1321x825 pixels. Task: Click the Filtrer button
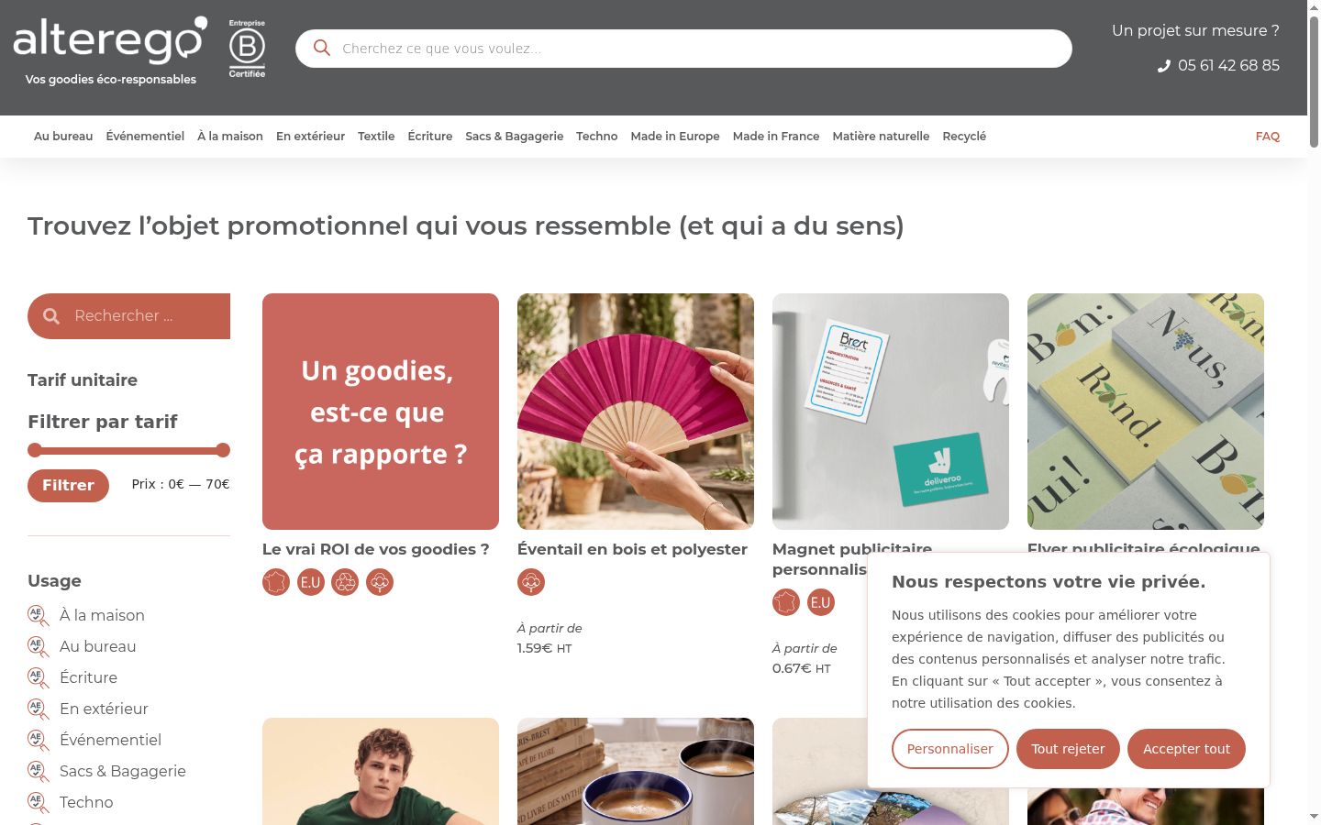[68, 486]
